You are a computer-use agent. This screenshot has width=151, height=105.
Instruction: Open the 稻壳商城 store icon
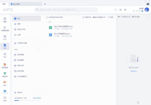click(x=5, y=64)
